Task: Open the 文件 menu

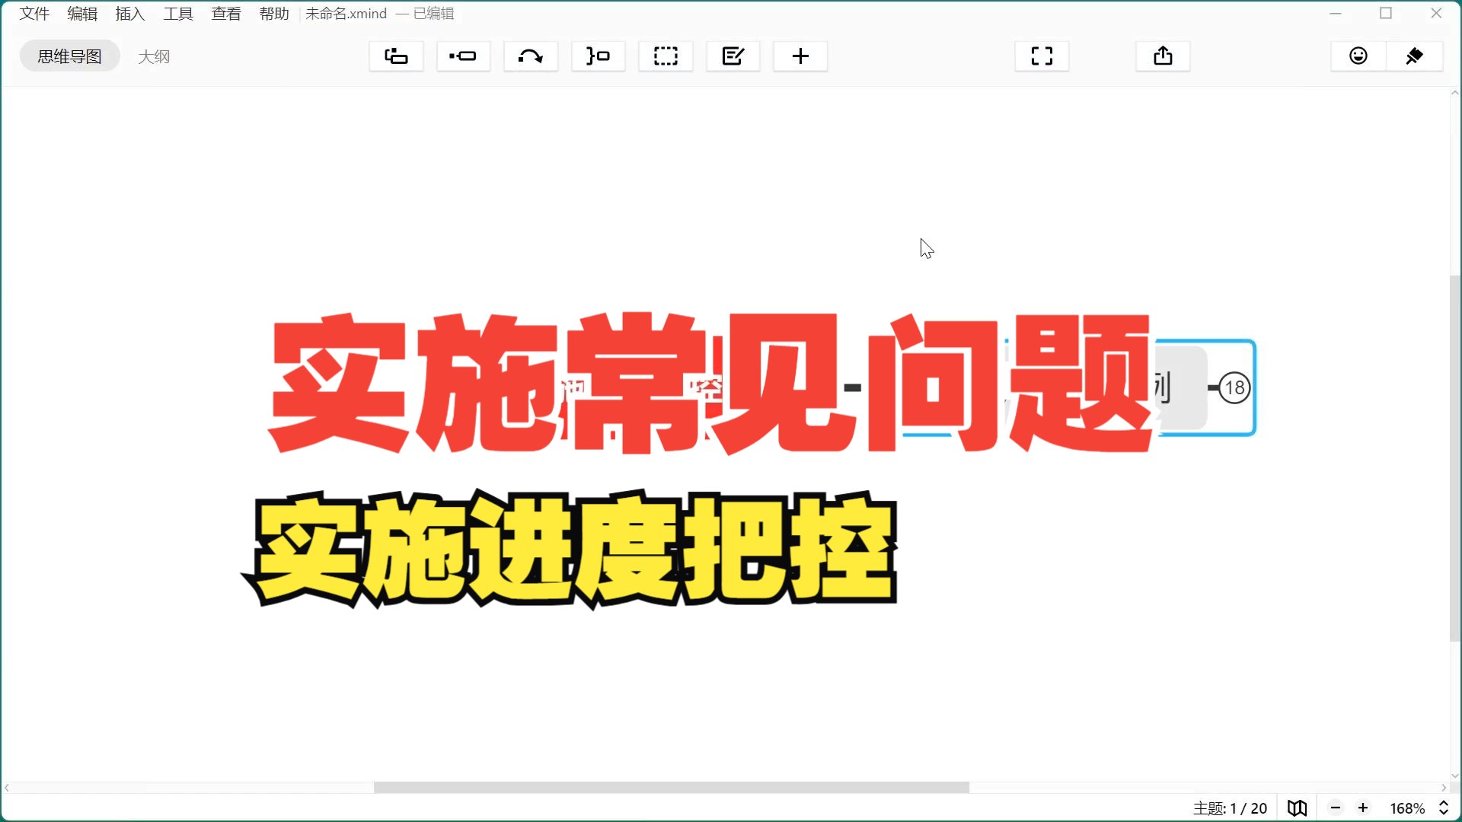Action: point(34,14)
